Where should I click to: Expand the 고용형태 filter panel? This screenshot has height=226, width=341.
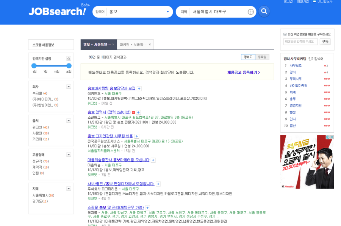(x=69, y=155)
